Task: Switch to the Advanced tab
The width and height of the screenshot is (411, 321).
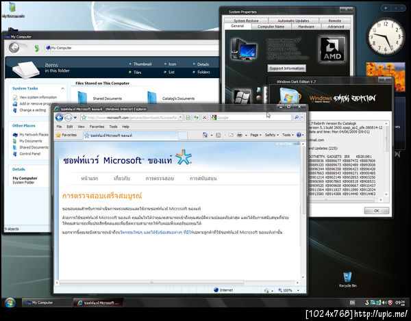Action: [336, 27]
